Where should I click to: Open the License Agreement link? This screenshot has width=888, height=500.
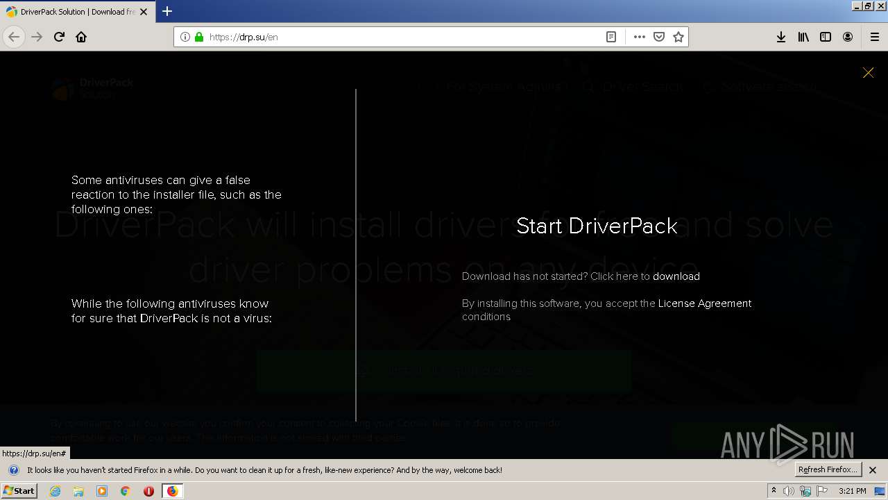click(704, 303)
